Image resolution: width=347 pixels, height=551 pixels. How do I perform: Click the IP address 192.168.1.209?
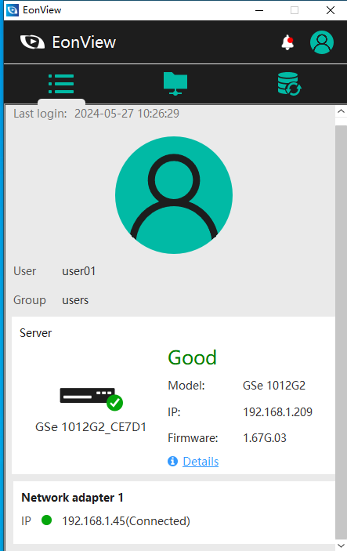(x=277, y=411)
